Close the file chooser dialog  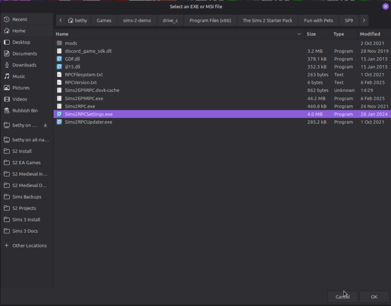point(385,7)
